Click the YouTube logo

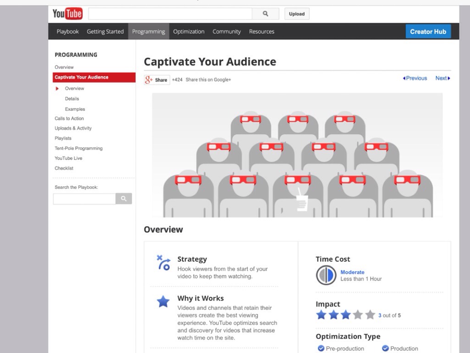coord(67,14)
